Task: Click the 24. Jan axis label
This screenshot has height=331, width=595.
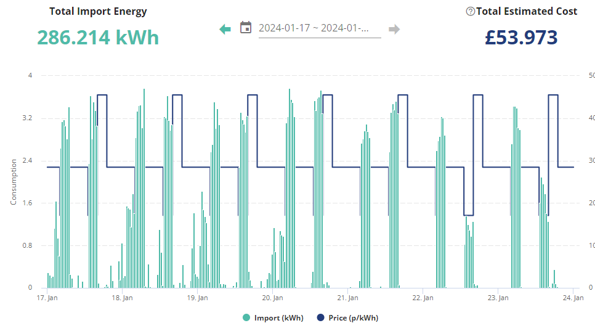Action: (573, 298)
